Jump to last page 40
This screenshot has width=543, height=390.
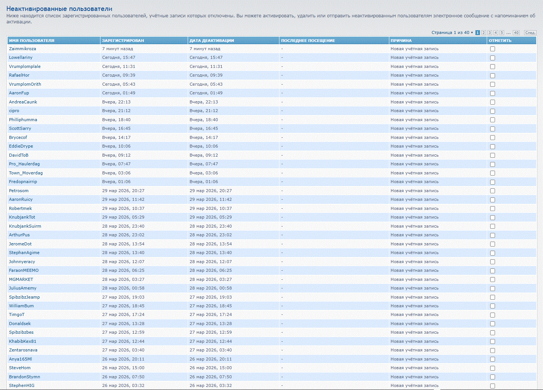point(516,33)
